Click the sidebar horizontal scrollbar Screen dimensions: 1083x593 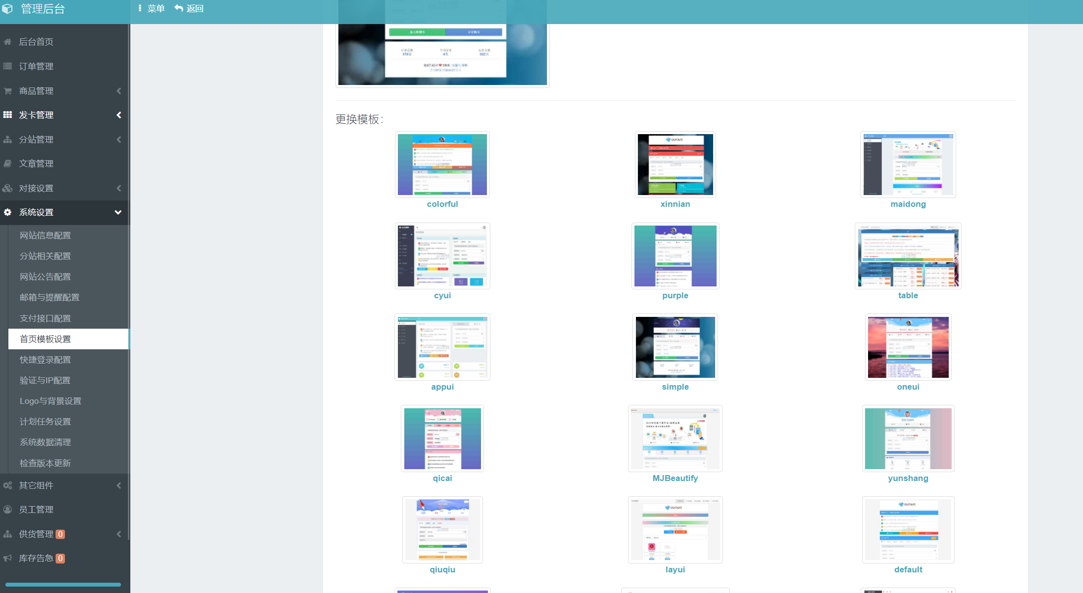(63, 584)
